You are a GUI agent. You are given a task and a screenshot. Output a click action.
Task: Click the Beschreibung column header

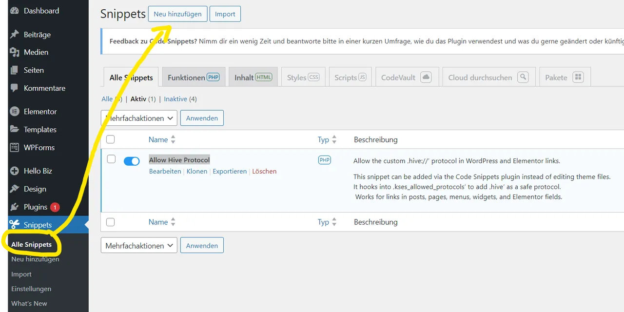click(376, 139)
